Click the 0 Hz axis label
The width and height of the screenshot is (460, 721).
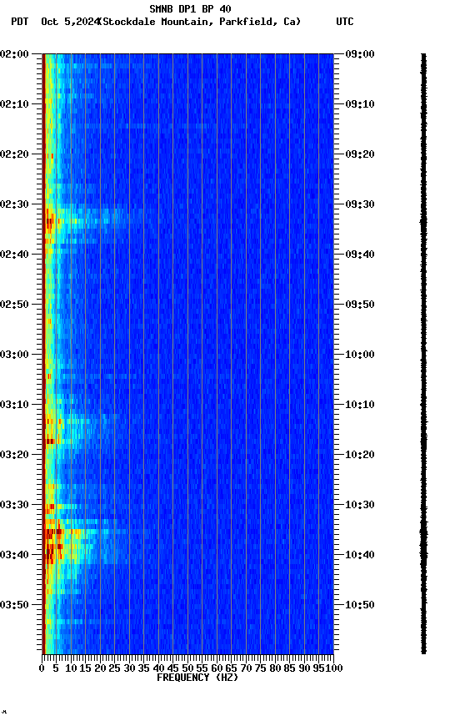pos(42,668)
